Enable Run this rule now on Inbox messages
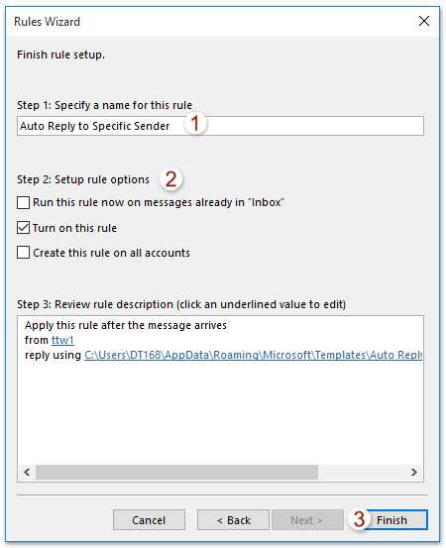Screen dimensions: 446x548 click(x=23, y=202)
